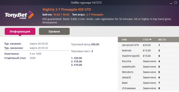
Task: Click the 2-7 Pineapple game type text
Action: pyautogui.click(x=95, y=15)
